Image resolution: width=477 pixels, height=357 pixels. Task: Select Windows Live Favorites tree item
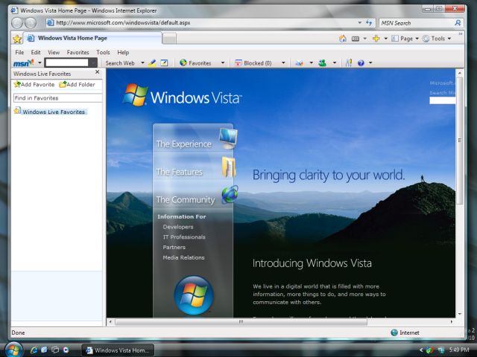[x=51, y=112]
